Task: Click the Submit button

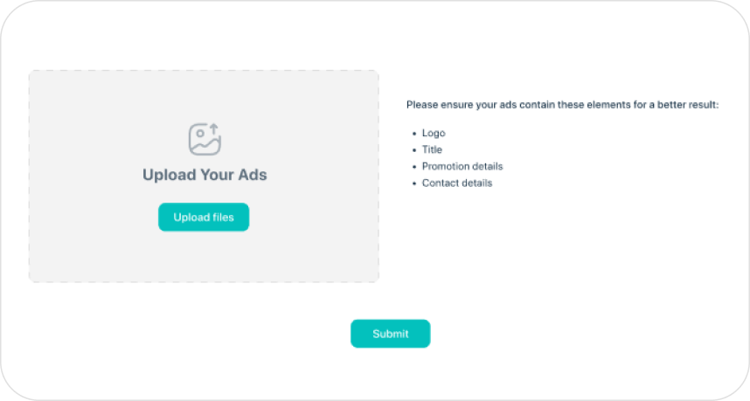Action: click(x=390, y=334)
